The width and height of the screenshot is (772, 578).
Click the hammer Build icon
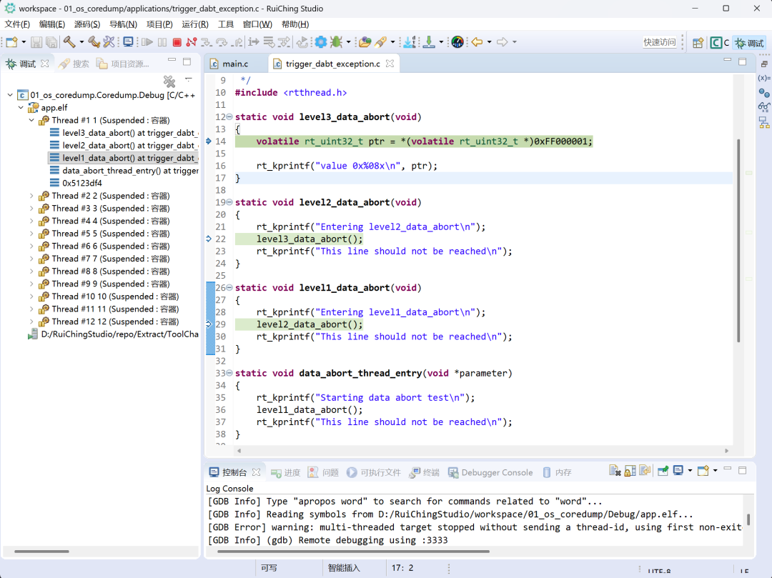click(69, 42)
